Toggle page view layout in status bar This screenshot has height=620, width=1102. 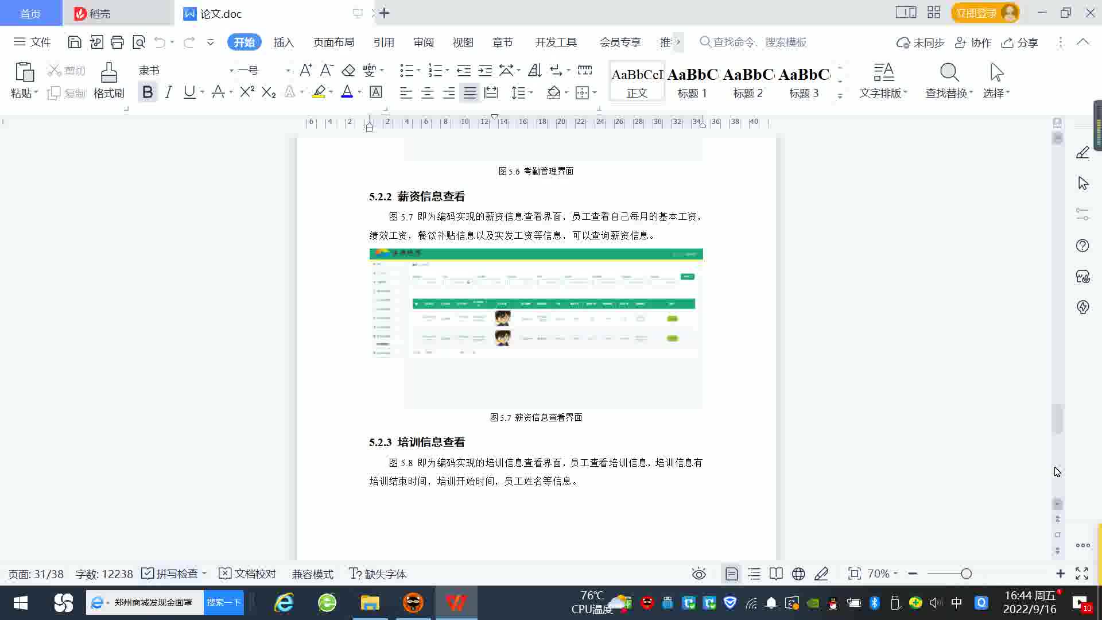(731, 573)
